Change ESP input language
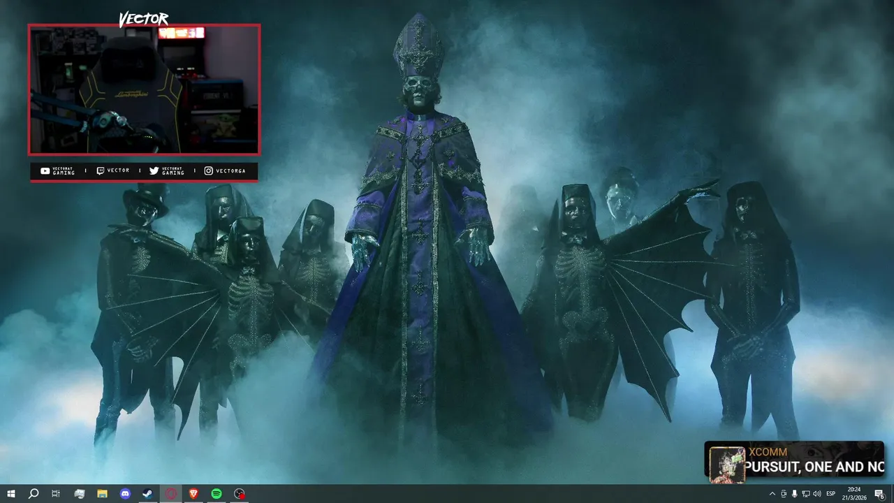The height and width of the screenshot is (503, 894). click(x=831, y=494)
